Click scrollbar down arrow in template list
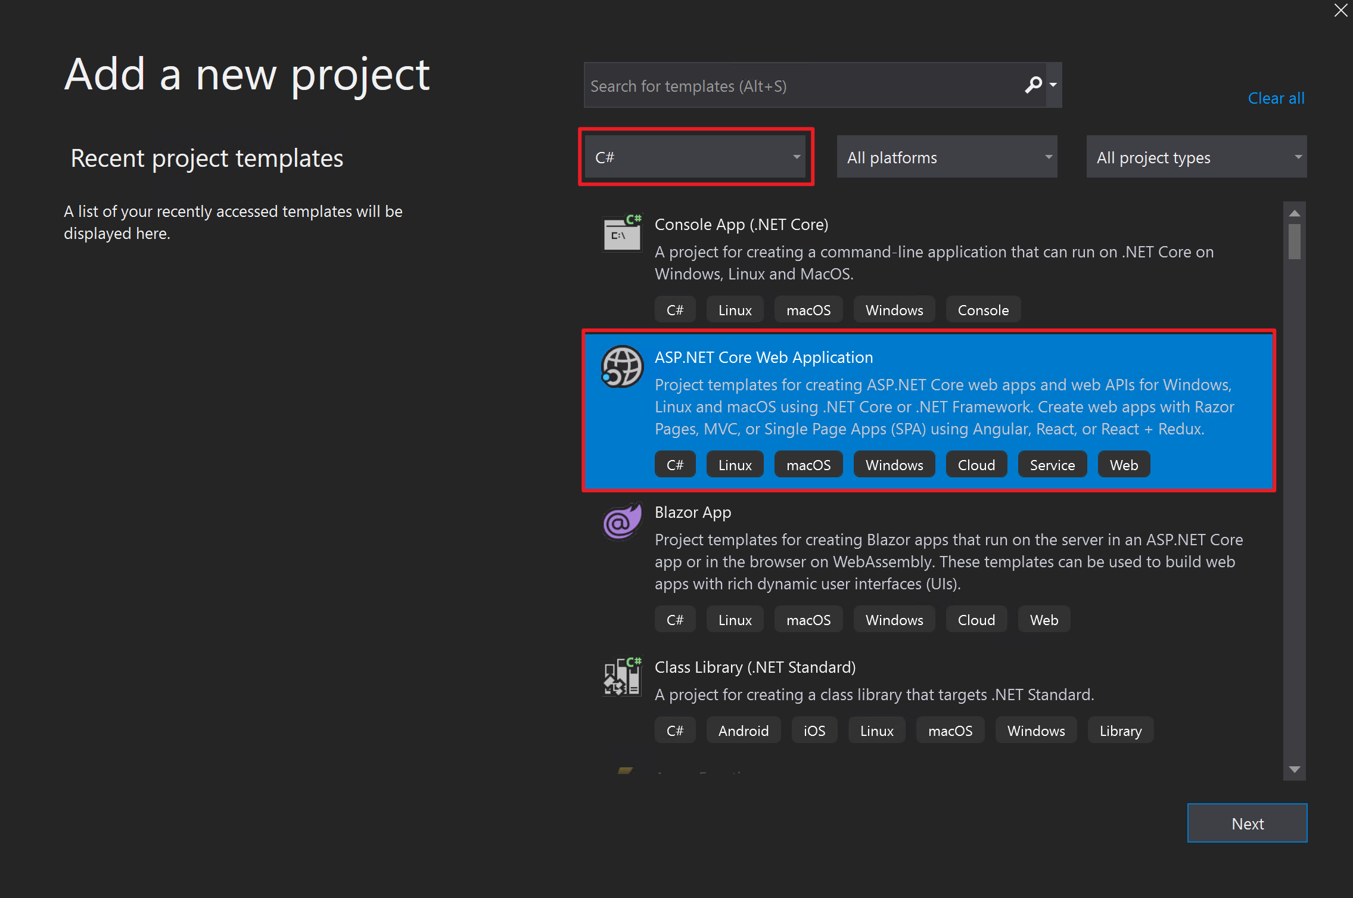The image size is (1353, 898). pyautogui.click(x=1294, y=769)
